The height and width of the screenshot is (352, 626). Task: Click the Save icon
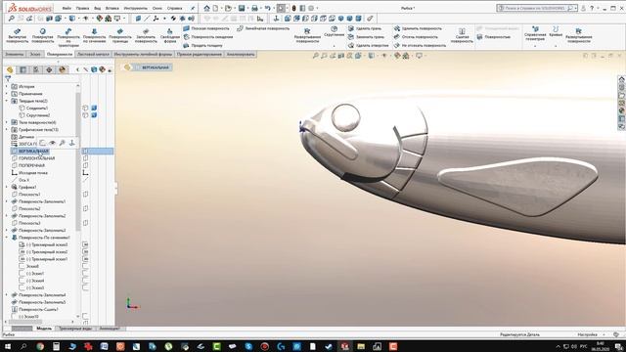click(242, 8)
